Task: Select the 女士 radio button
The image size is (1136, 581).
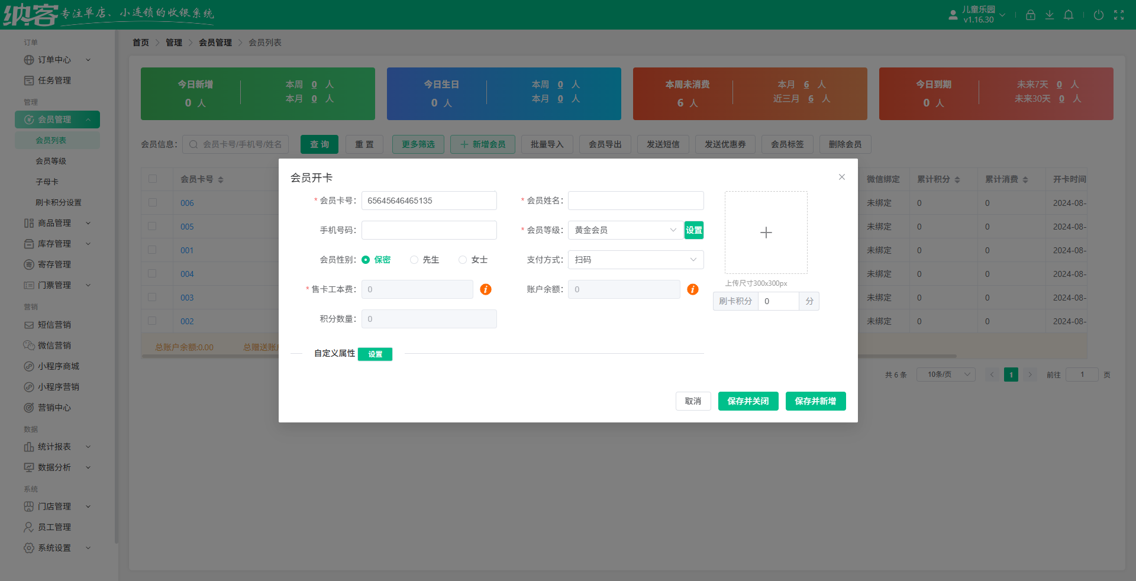Action: click(x=463, y=260)
